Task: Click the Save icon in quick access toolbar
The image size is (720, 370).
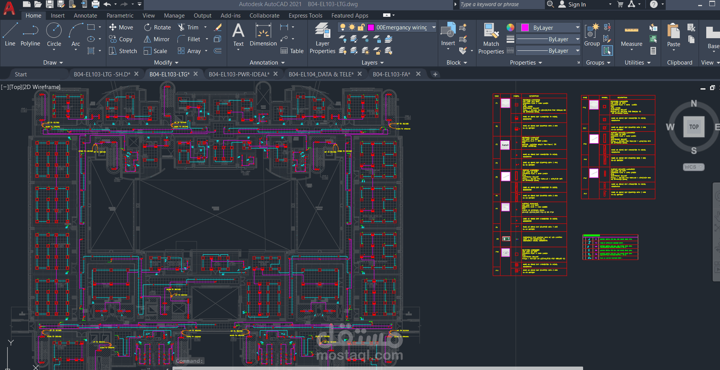Action: point(49,4)
